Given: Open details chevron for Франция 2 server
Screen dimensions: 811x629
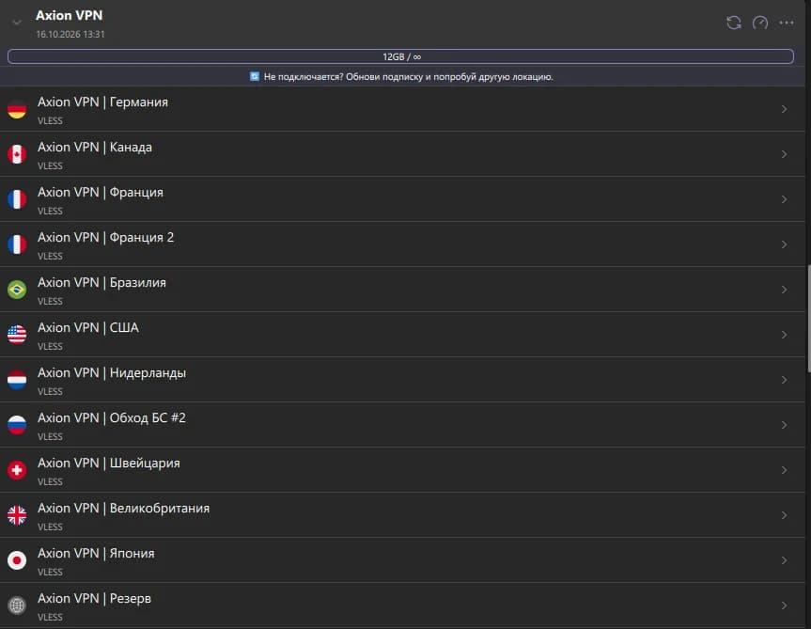Looking at the screenshot, I should 784,244.
